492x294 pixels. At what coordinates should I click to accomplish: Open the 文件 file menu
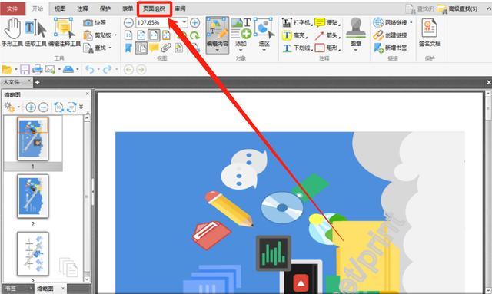12,8
